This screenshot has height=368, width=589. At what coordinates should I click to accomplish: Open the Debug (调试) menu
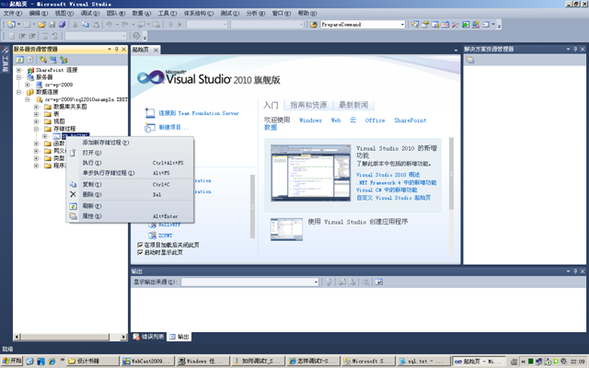point(90,13)
